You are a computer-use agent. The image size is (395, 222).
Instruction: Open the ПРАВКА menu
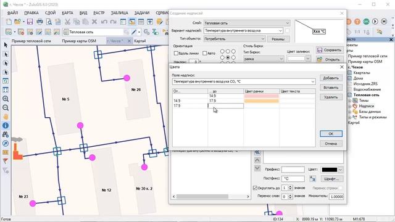(x=31, y=13)
